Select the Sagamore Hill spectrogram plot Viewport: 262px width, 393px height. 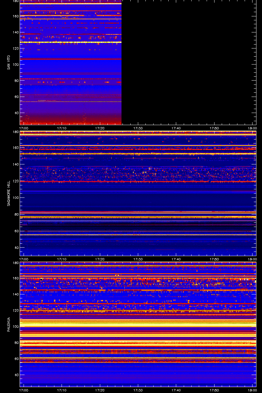(x=138, y=193)
